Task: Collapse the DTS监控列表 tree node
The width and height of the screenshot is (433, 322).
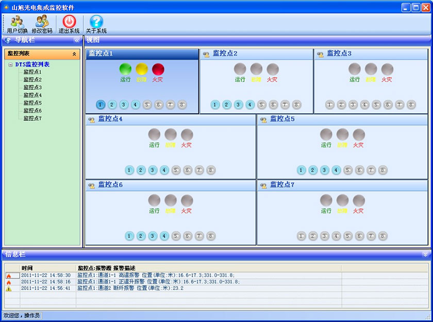Action: pyautogui.click(x=11, y=65)
